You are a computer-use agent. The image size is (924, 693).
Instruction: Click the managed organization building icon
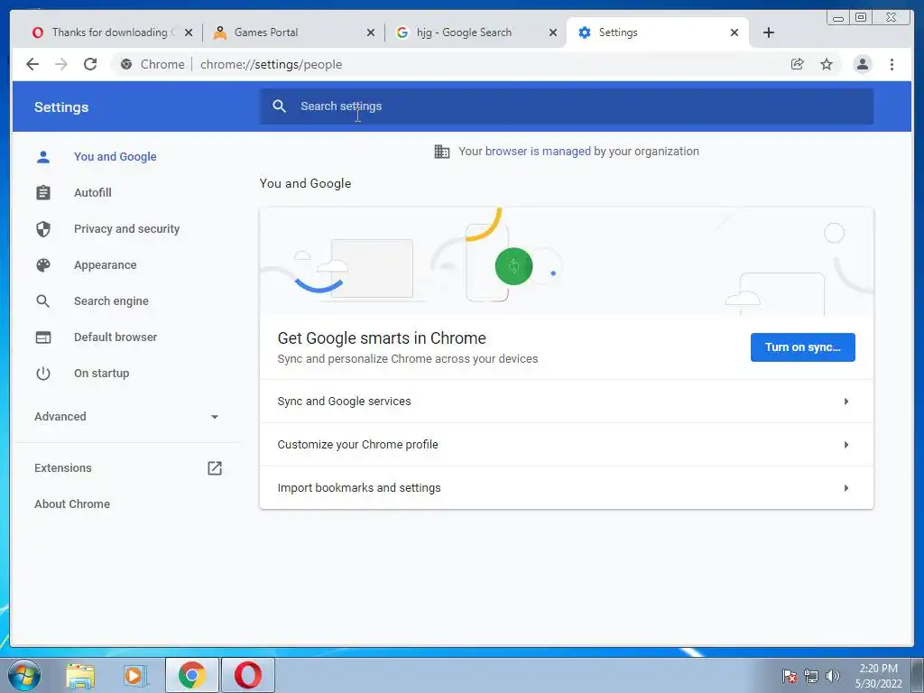(442, 152)
